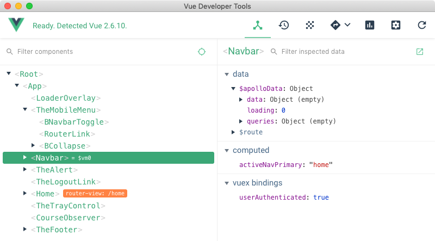Select TheMobileMenu component
Viewport: 435px width, 241px height.
66,110
